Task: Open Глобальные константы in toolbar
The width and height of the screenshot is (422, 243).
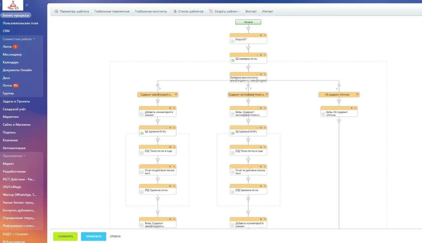Action: (151, 11)
